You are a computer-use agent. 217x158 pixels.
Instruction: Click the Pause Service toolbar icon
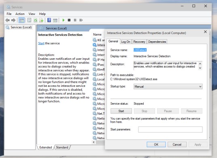point(75,20)
